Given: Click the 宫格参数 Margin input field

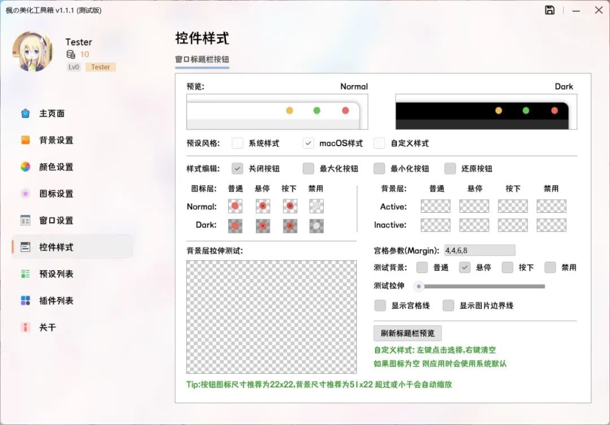Looking at the screenshot, I should [479, 250].
